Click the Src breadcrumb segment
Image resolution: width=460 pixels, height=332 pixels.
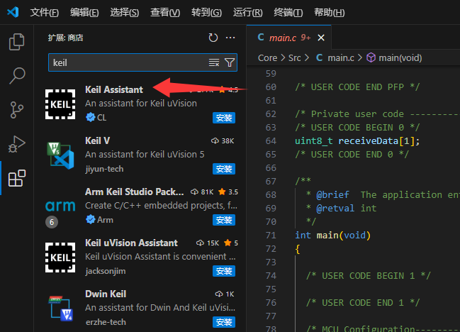(x=294, y=58)
